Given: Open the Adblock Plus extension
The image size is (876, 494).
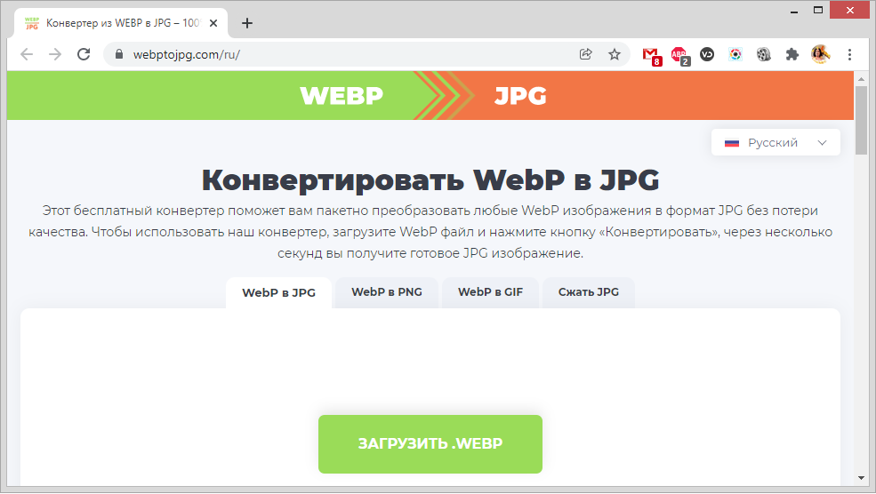Looking at the screenshot, I should click(679, 54).
